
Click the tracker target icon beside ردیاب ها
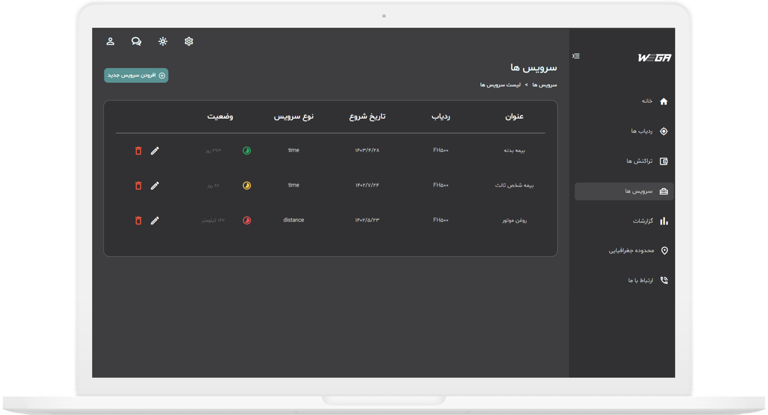(664, 131)
